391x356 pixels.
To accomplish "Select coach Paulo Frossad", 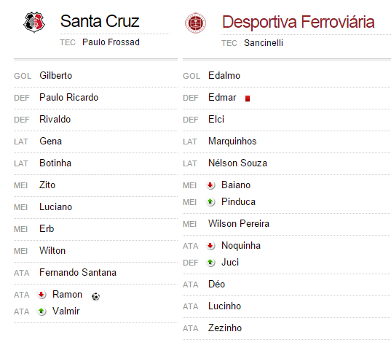I will (x=111, y=42).
